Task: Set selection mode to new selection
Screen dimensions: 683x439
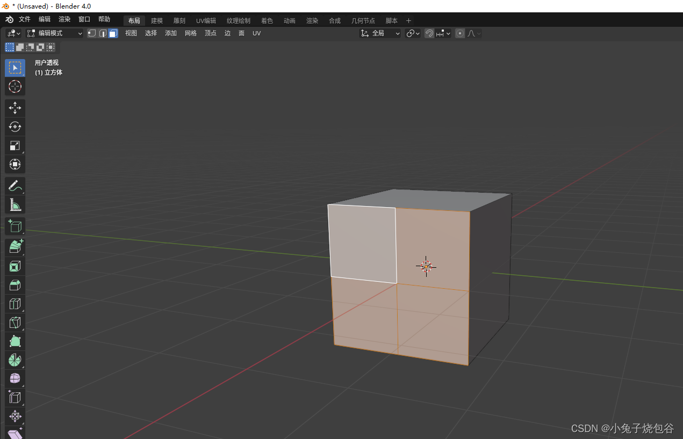Action: [x=10, y=47]
